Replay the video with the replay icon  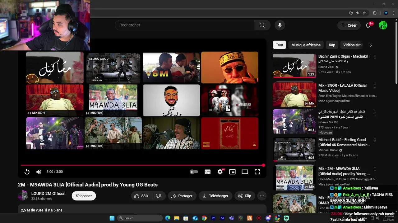coord(27,172)
